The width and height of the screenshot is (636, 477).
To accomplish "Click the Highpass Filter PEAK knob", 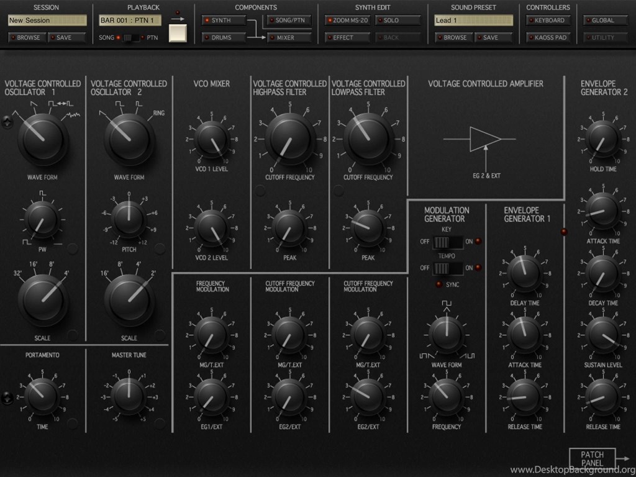I will (289, 227).
